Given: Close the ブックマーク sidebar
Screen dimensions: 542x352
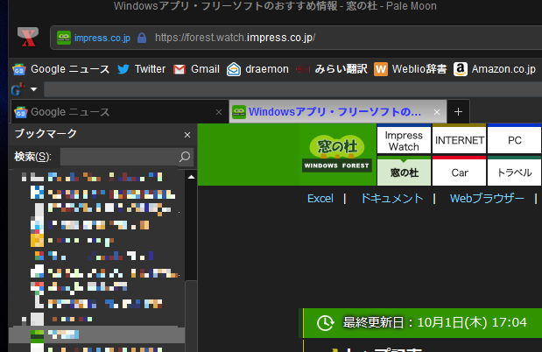Looking at the screenshot, I should click(187, 135).
